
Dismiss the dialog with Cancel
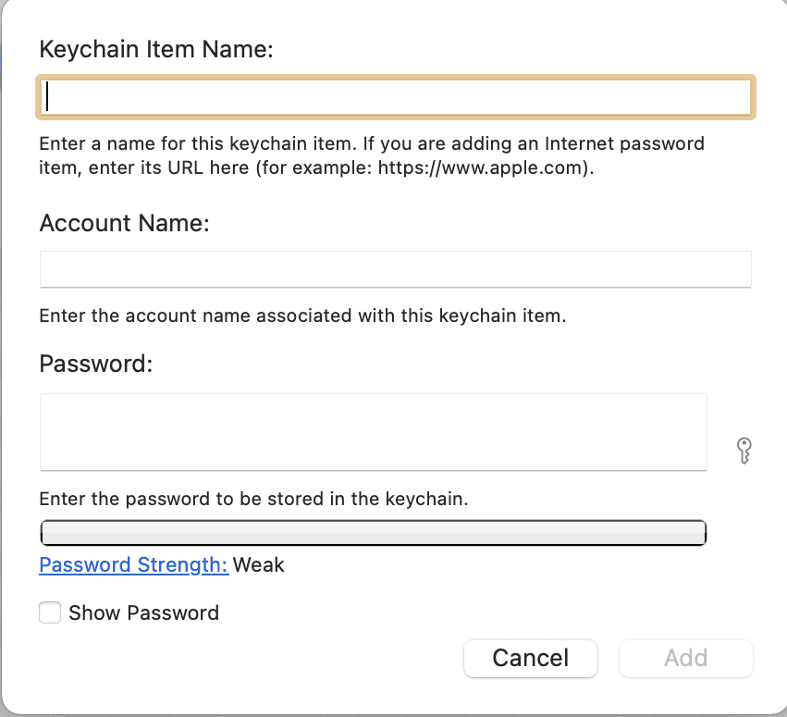[x=530, y=658]
